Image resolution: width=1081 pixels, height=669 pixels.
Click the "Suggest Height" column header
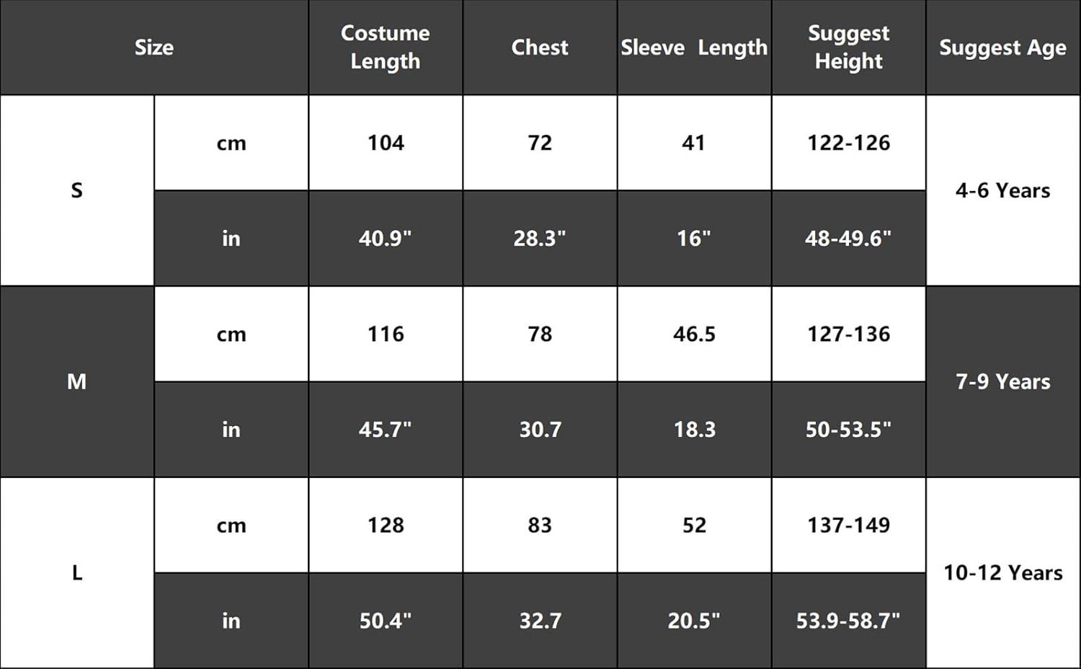pos(848,48)
